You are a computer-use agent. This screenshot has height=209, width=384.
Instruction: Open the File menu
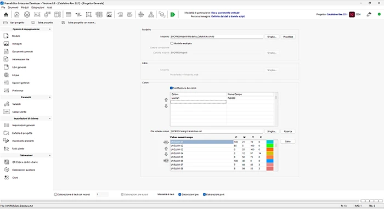[3, 8]
